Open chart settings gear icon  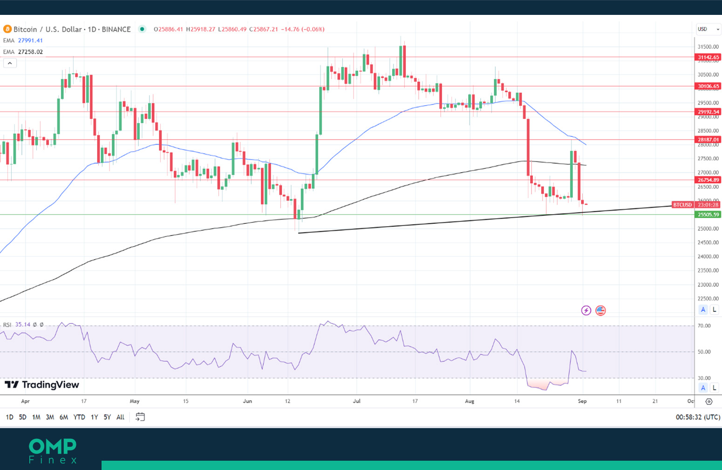pos(709,401)
